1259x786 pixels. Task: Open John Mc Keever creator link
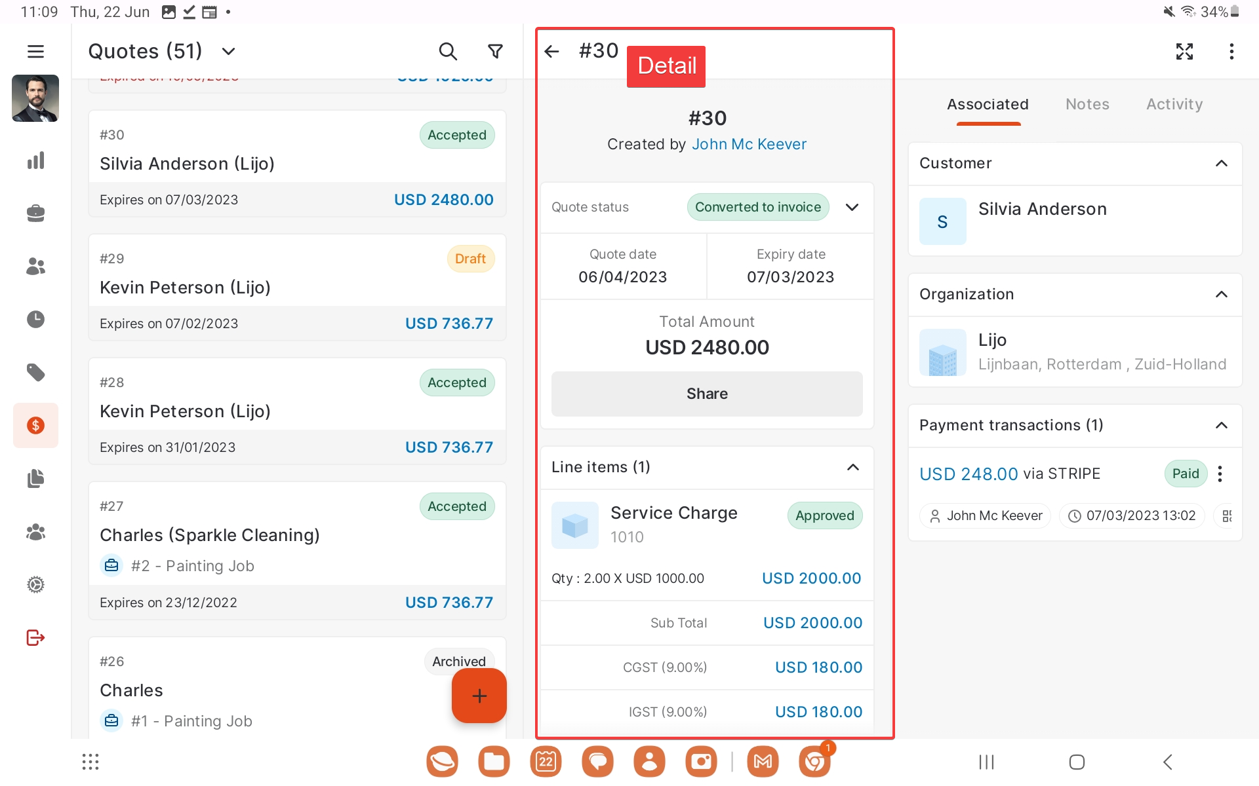tap(749, 144)
